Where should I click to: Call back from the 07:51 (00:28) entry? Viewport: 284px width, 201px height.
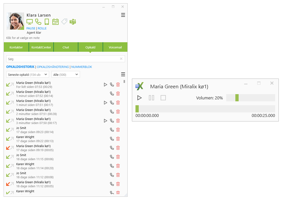pos(112,112)
